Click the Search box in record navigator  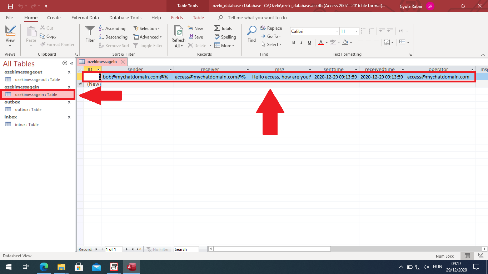coord(186,249)
